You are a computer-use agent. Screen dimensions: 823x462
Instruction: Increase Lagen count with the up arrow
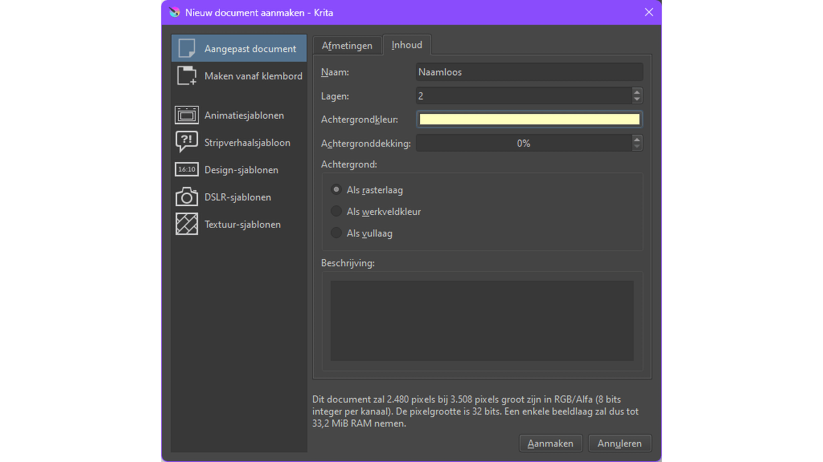[636, 92]
